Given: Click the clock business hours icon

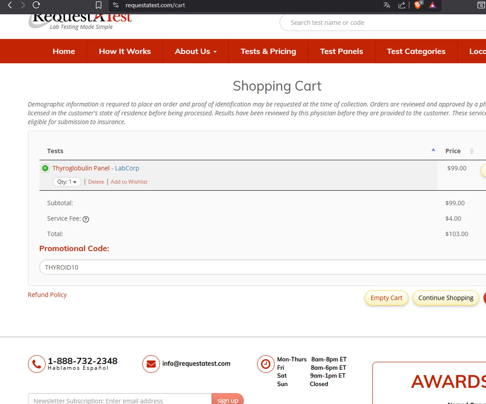Looking at the screenshot, I should click(266, 364).
